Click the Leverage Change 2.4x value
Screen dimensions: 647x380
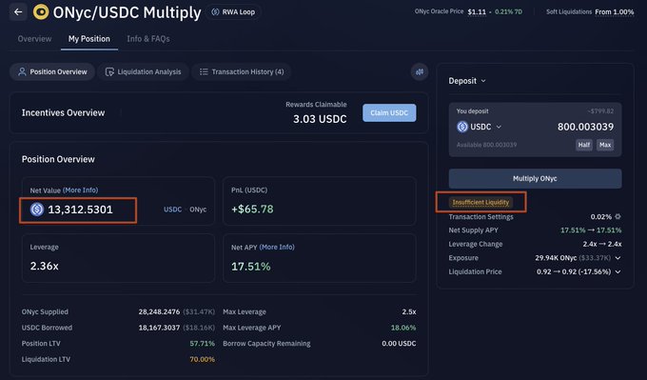[602, 244]
